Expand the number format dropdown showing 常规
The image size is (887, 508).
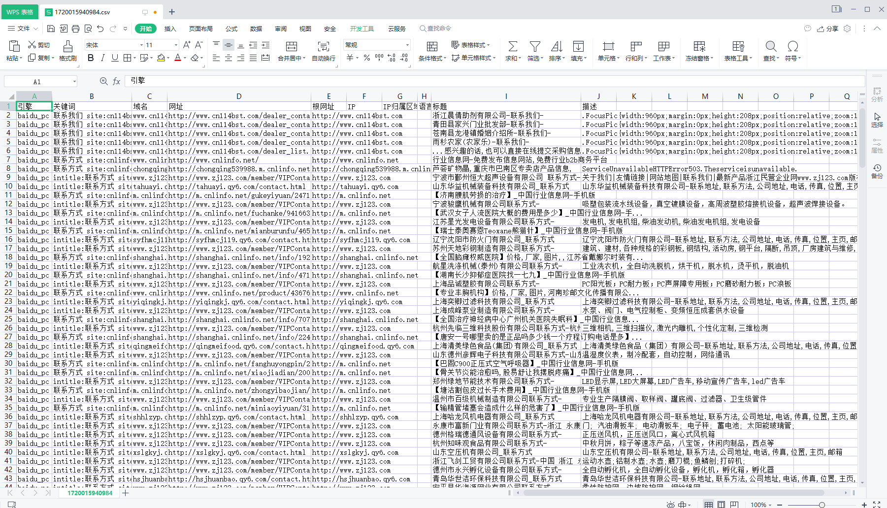407,45
